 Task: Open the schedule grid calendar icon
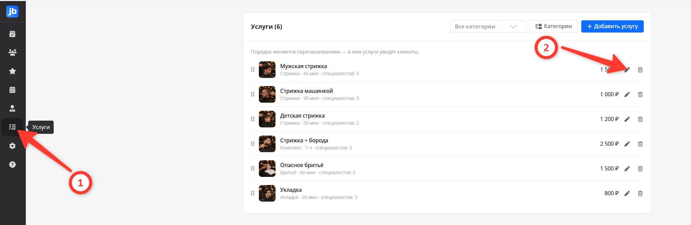pyautogui.click(x=12, y=90)
